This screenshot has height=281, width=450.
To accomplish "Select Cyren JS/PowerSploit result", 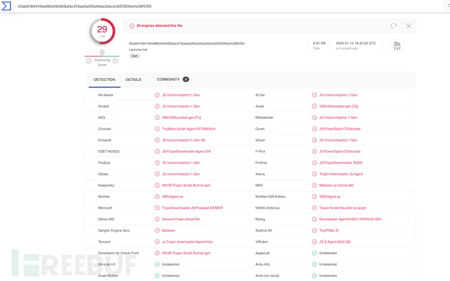I will (x=340, y=129).
